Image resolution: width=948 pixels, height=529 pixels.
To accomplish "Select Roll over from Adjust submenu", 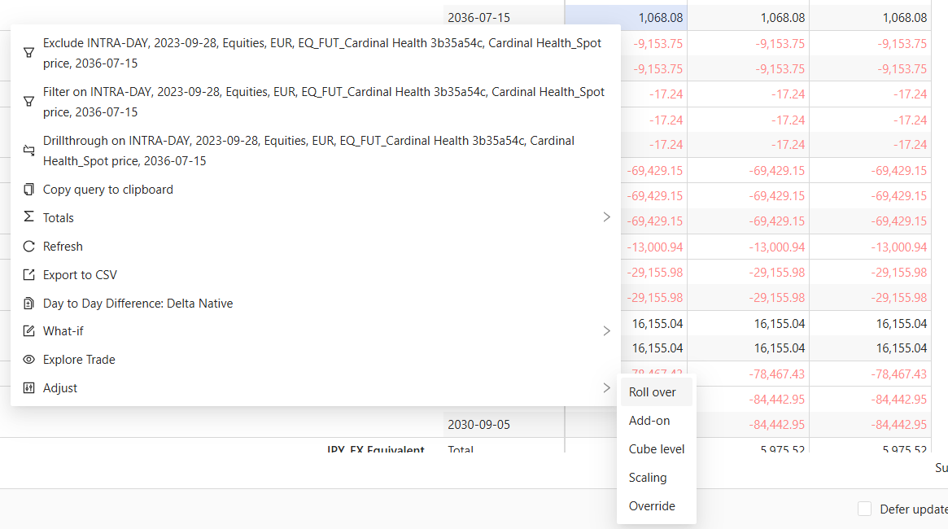I will tap(653, 392).
